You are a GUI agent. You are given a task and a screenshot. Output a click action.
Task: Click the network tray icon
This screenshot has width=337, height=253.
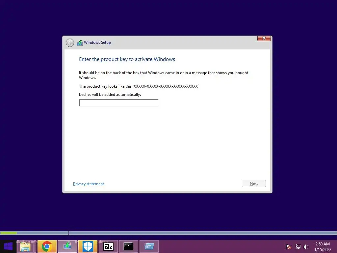pyautogui.click(x=298, y=246)
